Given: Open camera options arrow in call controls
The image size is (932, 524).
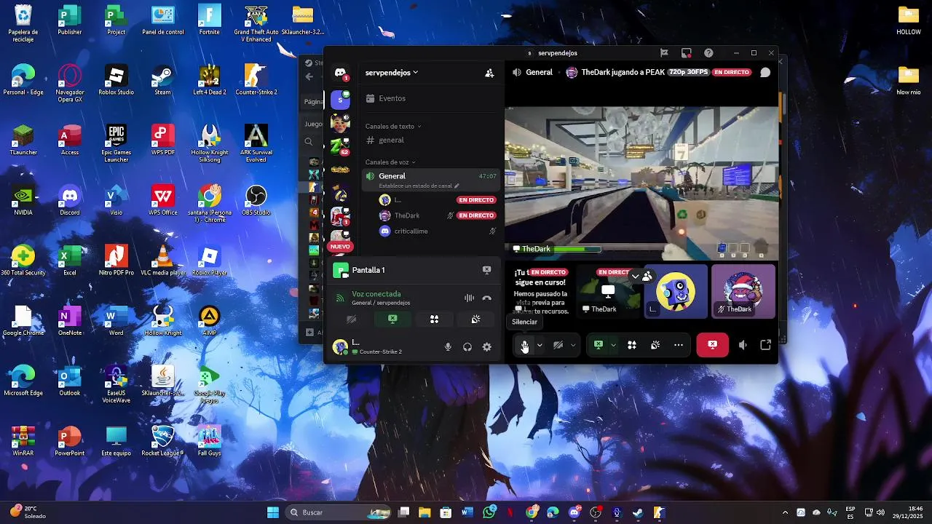Looking at the screenshot, I should click(573, 345).
